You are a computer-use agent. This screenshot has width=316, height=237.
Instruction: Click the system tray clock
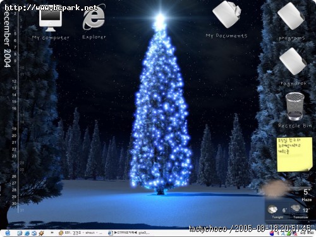(307, 233)
